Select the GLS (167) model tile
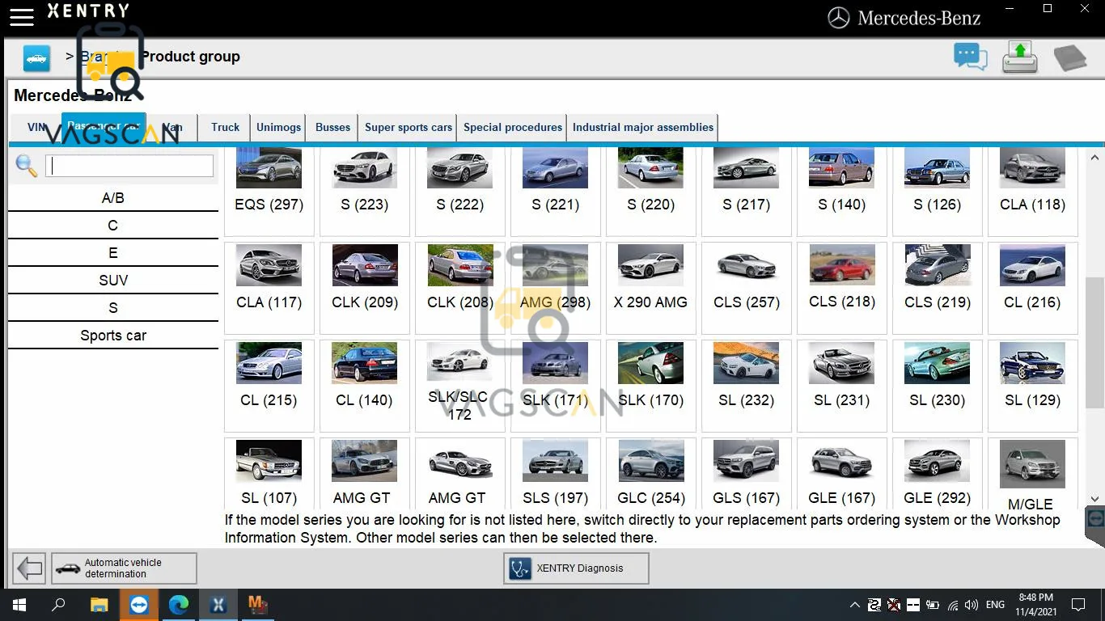 pos(747,472)
